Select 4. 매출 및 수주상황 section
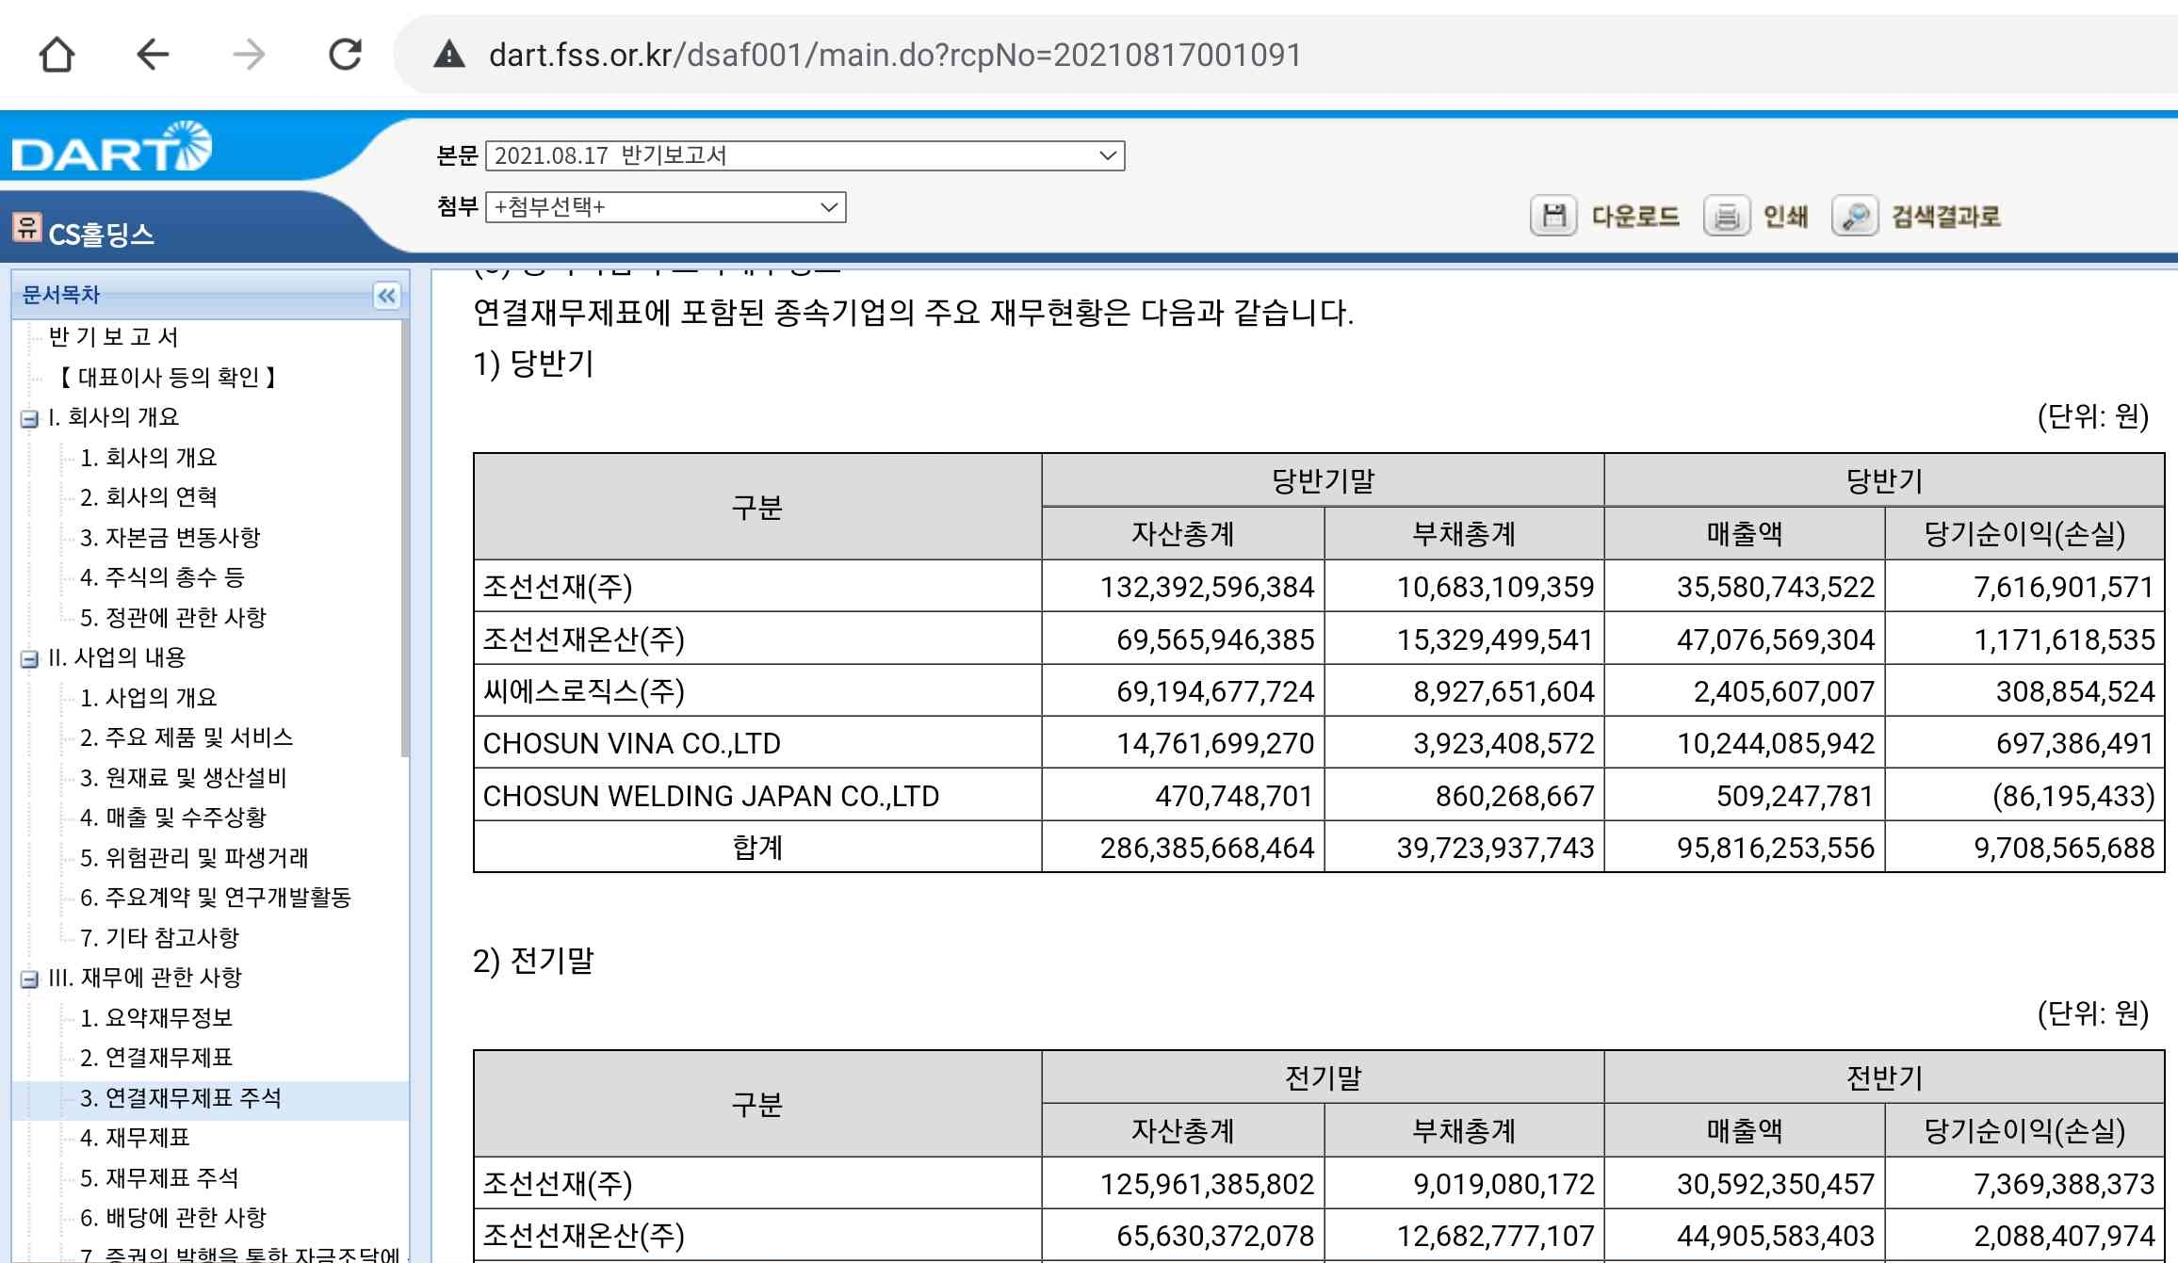The image size is (2178, 1263). tap(173, 818)
